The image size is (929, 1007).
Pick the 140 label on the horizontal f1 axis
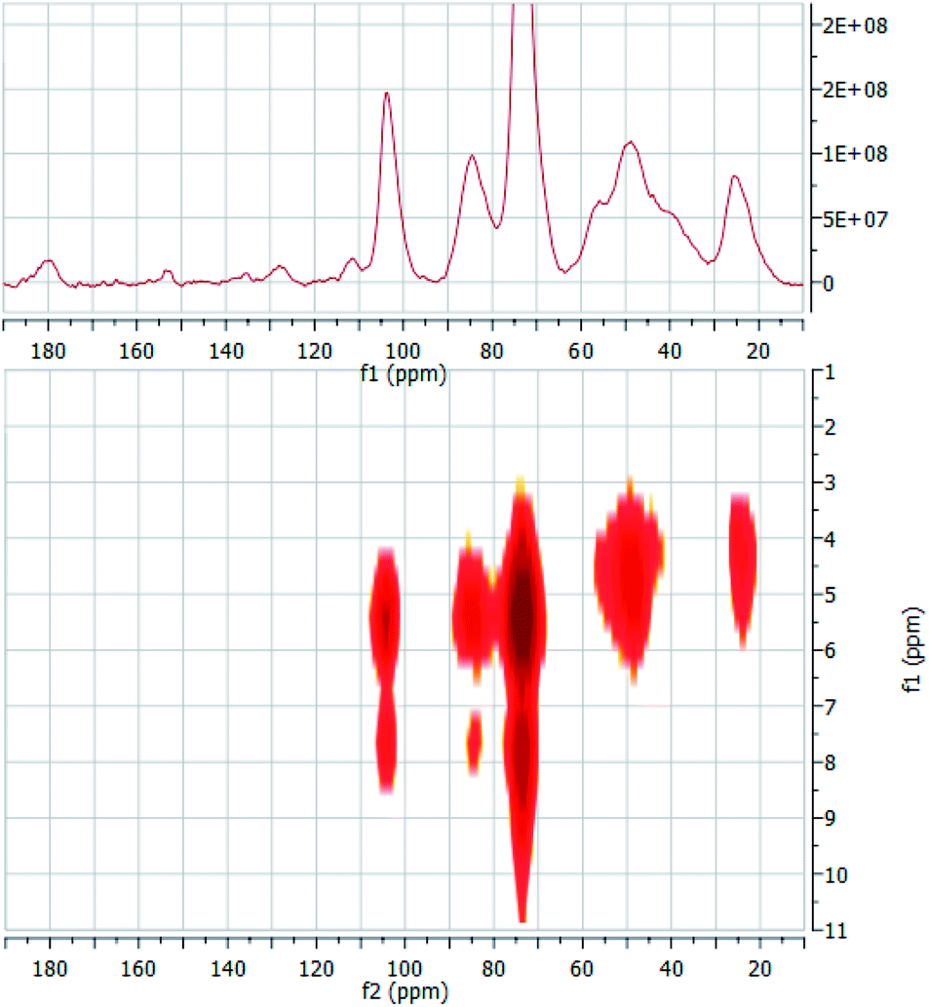(226, 351)
